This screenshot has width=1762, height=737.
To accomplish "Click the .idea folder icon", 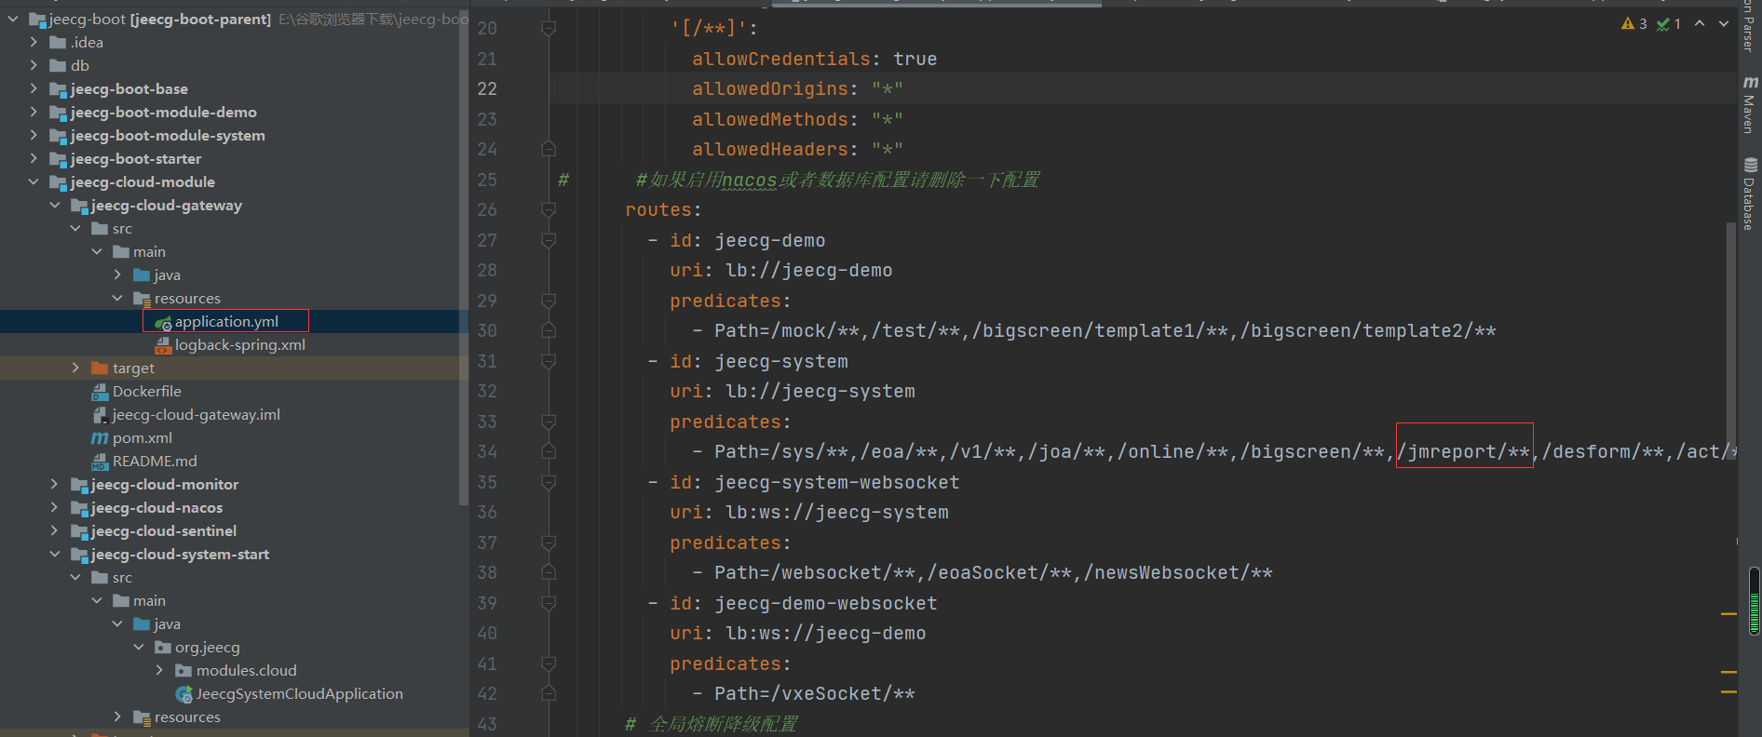I will coord(58,42).
